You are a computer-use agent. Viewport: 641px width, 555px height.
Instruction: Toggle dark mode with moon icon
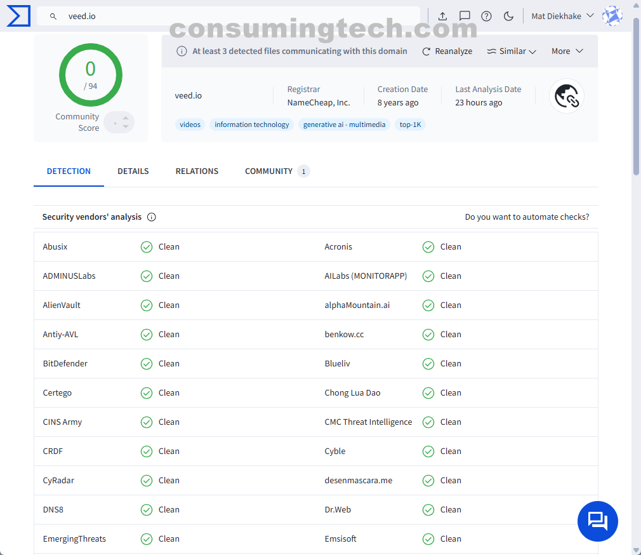pos(508,16)
